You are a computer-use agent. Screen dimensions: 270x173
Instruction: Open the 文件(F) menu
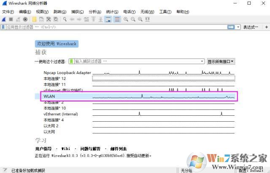point(8,12)
